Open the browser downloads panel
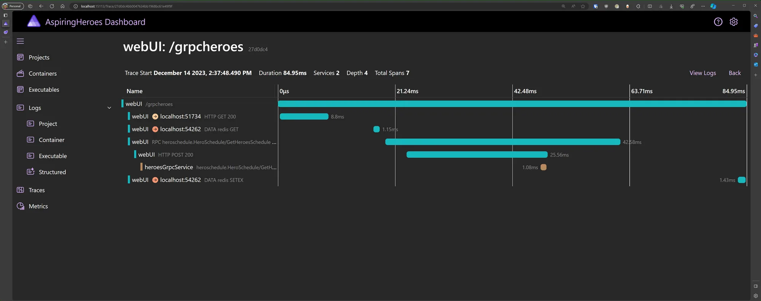761x301 pixels. click(671, 6)
